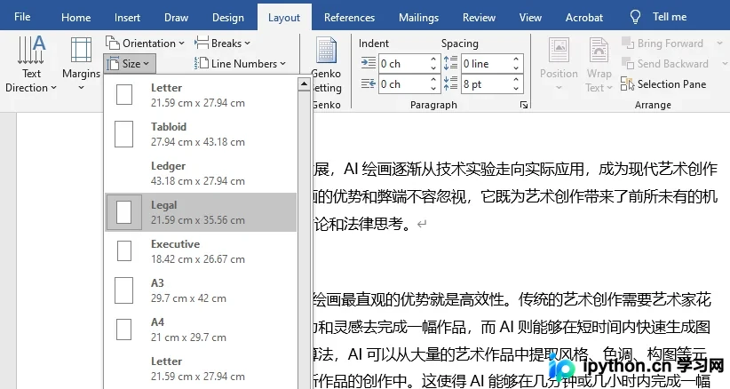
Task: Increase spacing after value
Action: [x=516, y=80]
